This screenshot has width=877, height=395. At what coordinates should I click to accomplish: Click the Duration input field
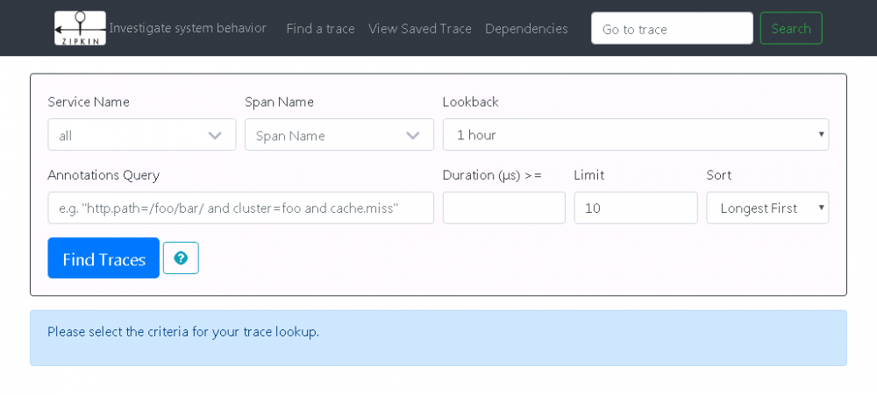pos(503,208)
